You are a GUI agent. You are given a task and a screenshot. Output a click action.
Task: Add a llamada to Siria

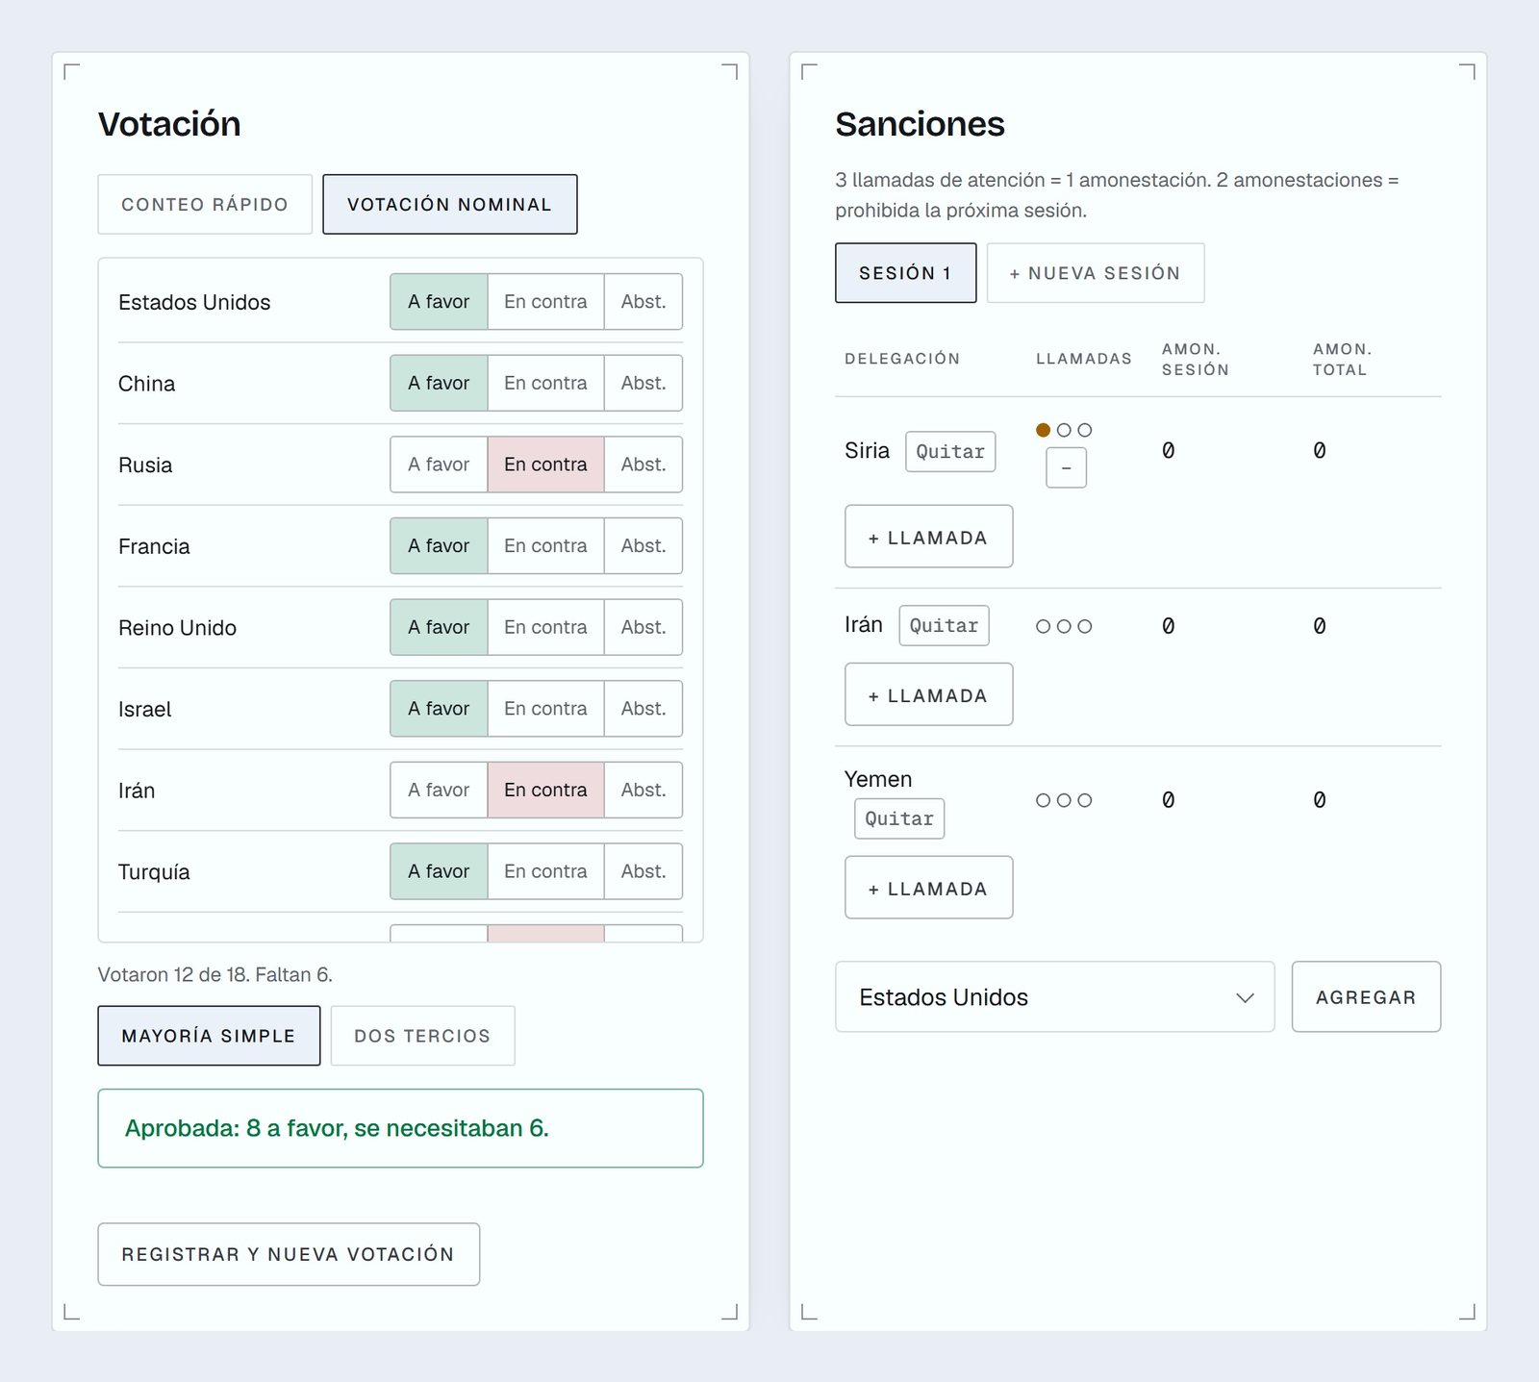pos(928,537)
